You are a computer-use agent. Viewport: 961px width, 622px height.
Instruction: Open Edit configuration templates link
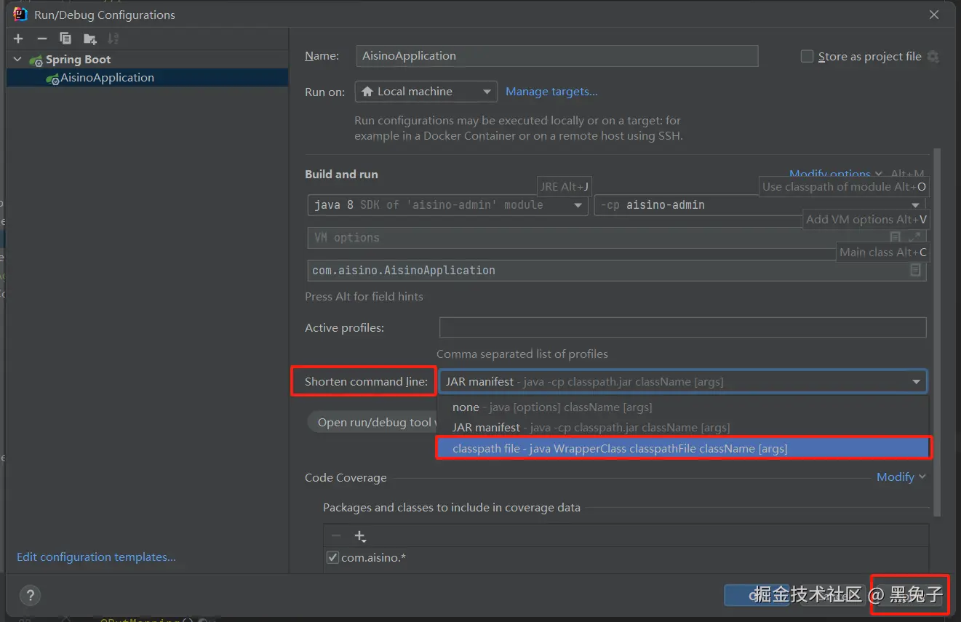[96, 557]
